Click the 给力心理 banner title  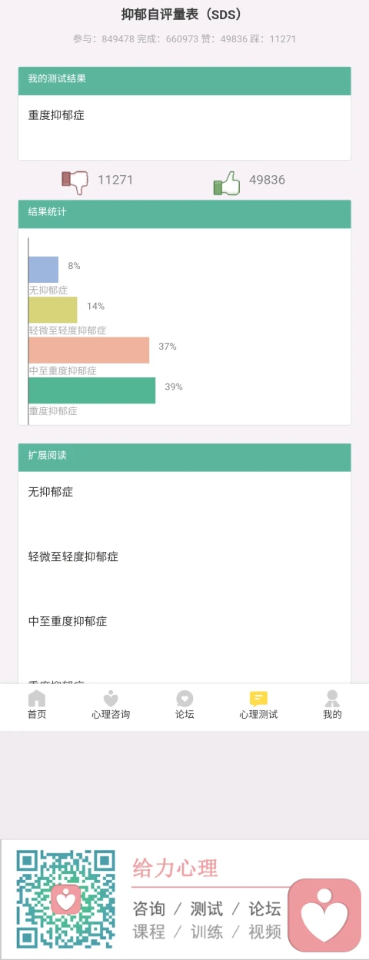175,868
